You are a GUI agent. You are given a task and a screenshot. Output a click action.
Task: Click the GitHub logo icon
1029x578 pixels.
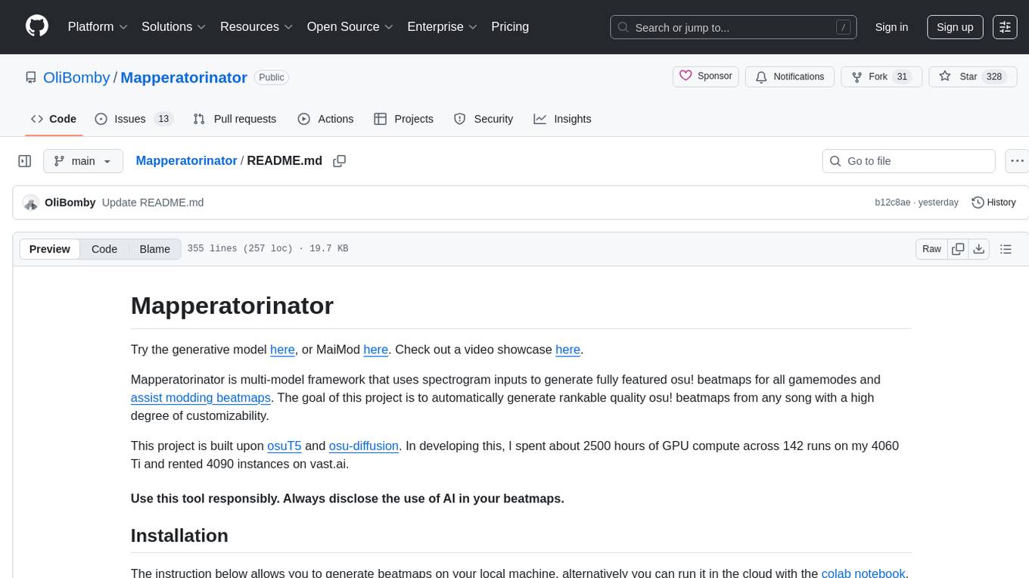click(x=37, y=26)
